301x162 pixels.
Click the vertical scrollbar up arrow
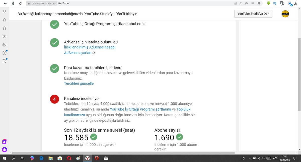299,9
